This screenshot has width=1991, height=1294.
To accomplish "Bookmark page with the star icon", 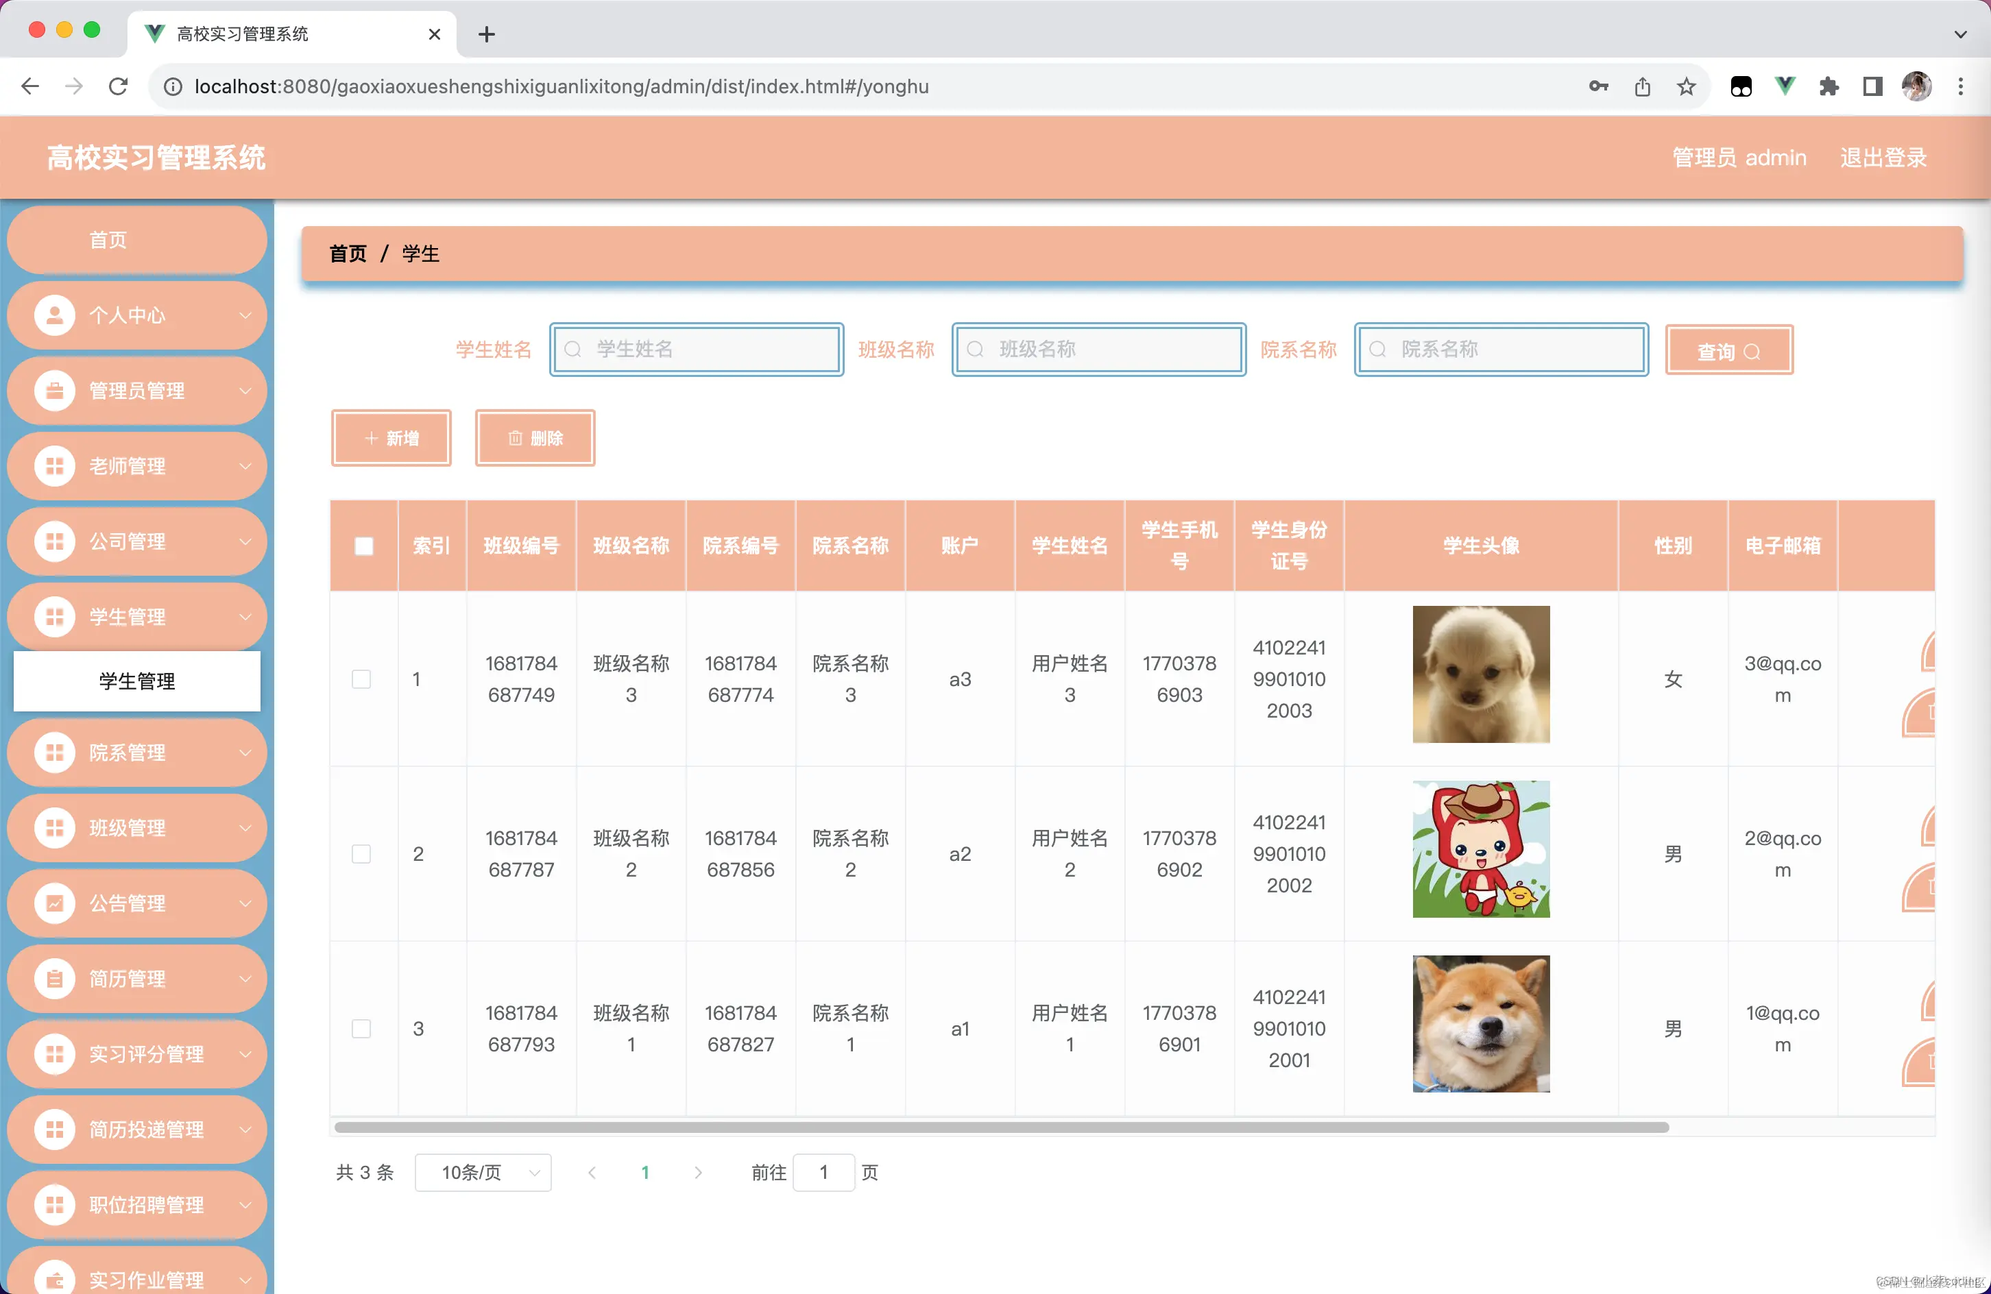I will (x=1686, y=86).
